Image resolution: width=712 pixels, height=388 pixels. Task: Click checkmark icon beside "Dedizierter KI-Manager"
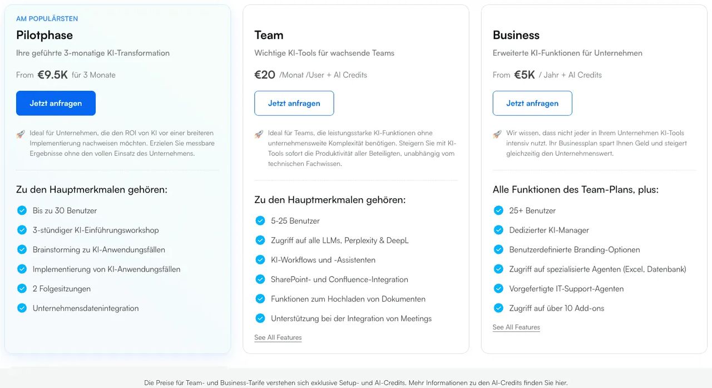pos(498,230)
